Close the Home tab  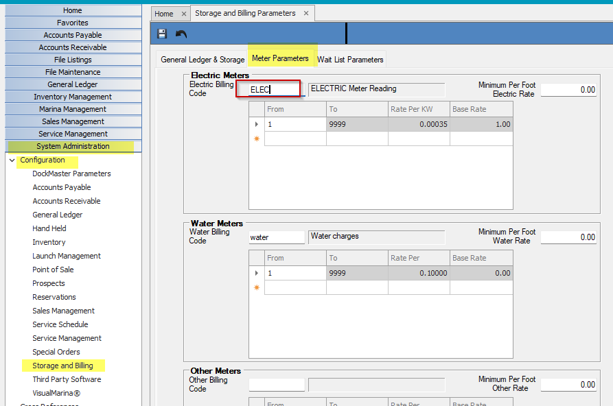(183, 14)
